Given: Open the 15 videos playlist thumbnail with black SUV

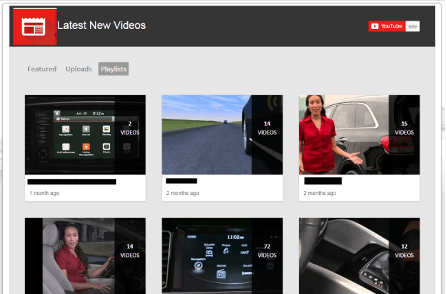Looking at the screenshot, I should click(x=359, y=135).
